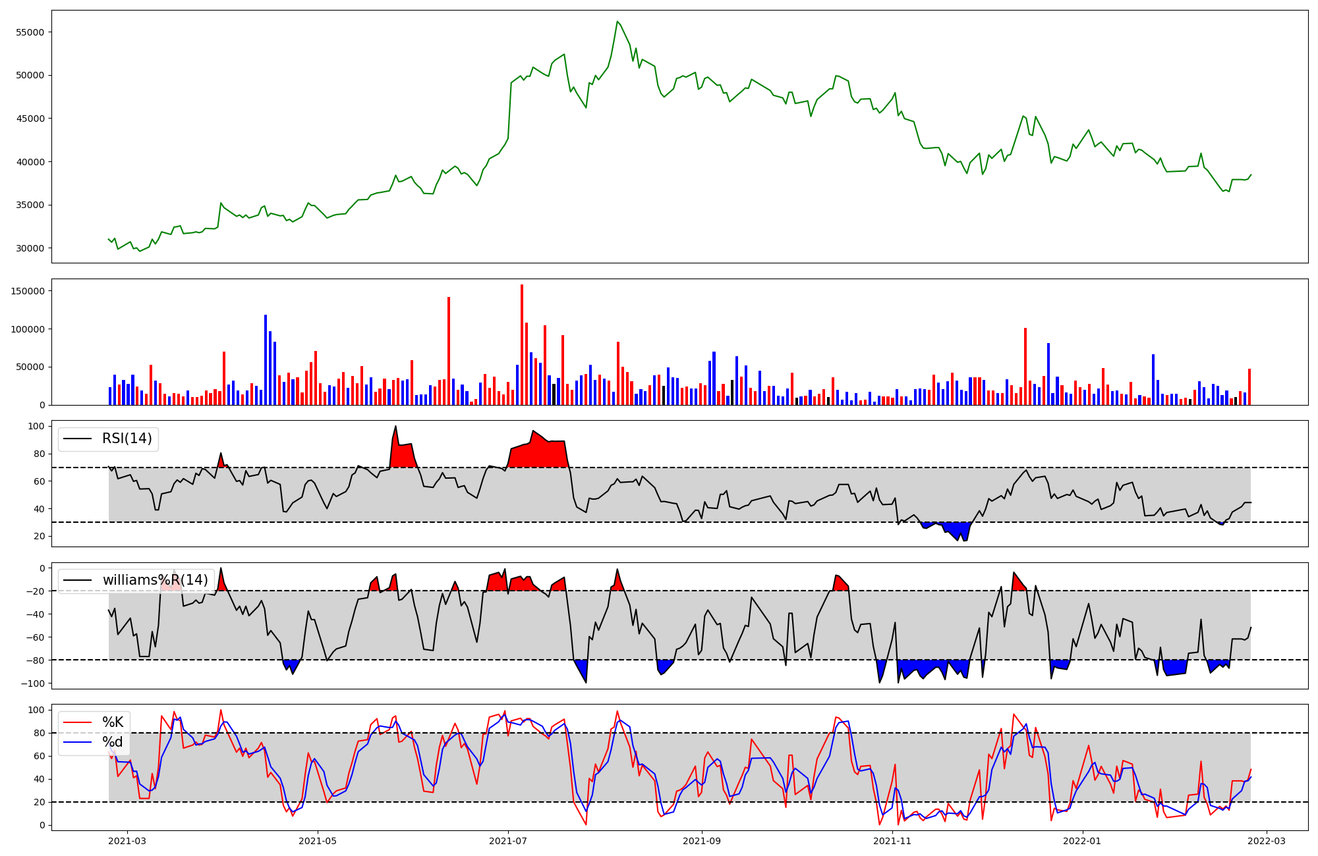This screenshot has height=856, width=1318.
Task: Click the 2021-05 x-axis date label
Action: pyautogui.click(x=318, y=841)
